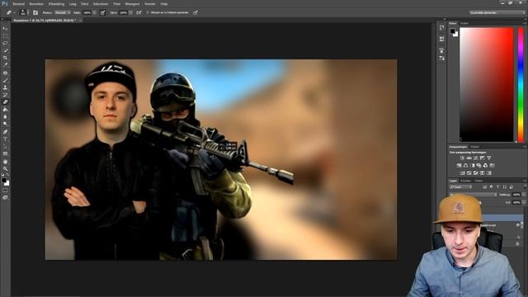
Task: Select the Path Selection tool
Action: coord(5,147)
